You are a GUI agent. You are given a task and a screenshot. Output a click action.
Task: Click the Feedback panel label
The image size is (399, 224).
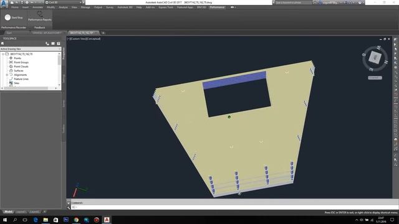(40, 27)
